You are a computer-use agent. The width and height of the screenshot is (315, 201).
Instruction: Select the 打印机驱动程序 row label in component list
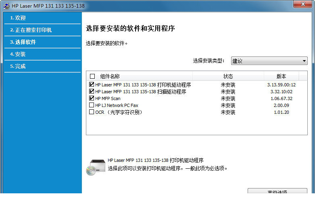(x=143, y=85)
